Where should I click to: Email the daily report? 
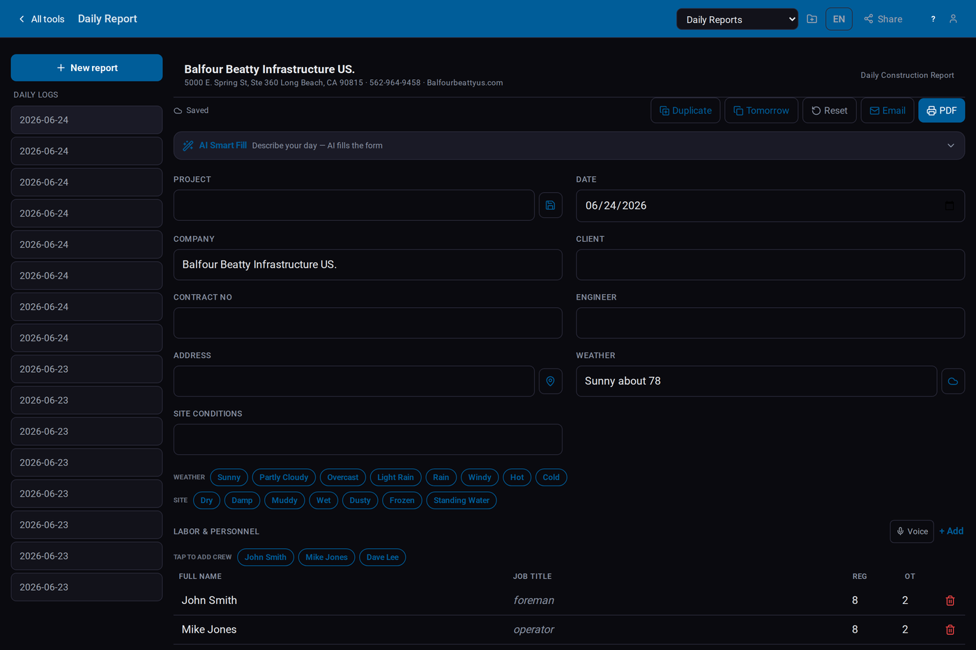[887, 110]
